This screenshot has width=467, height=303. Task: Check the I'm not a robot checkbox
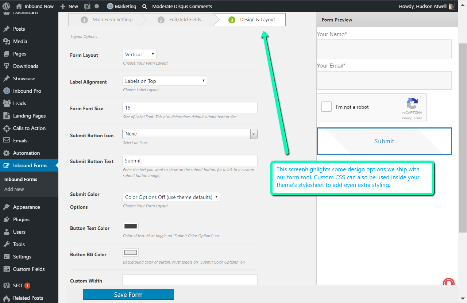tap(327, 107)
